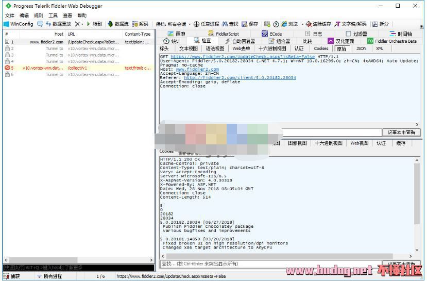The height and width of the screenshot is (281, 427).
Task: Click the 转到 go arrow button
Action: pyautogui.click(x=94, y=24)
